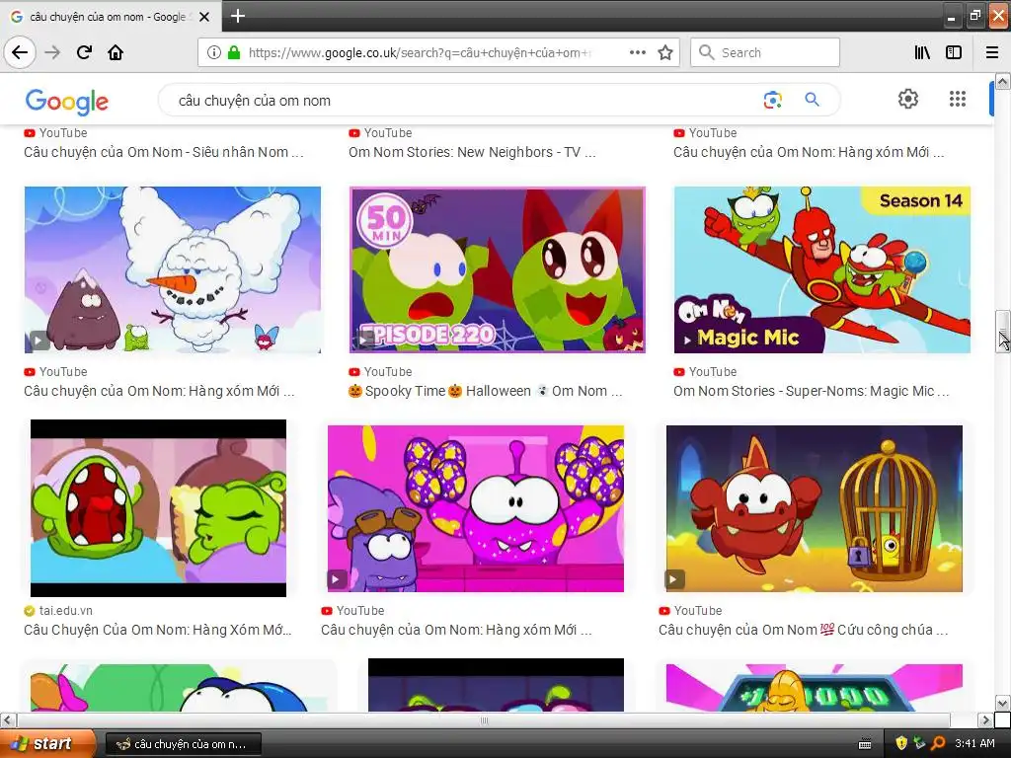1011x758 pixels.
Task: Click the forward navigation arrow
Action: (x=53, y=52)
